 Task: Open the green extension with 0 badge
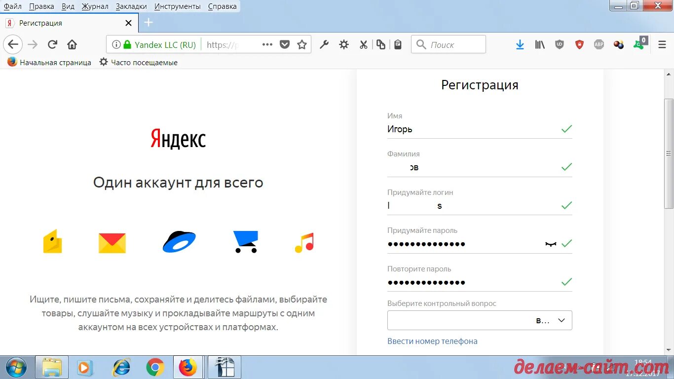coord(639,44)
